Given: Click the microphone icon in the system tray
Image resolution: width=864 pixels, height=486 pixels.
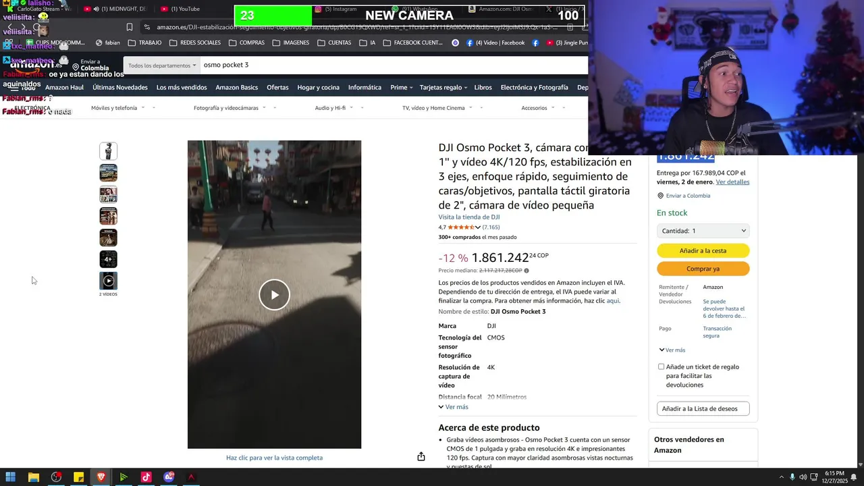Looking at the screenshot, I should [x=792, y=477].
